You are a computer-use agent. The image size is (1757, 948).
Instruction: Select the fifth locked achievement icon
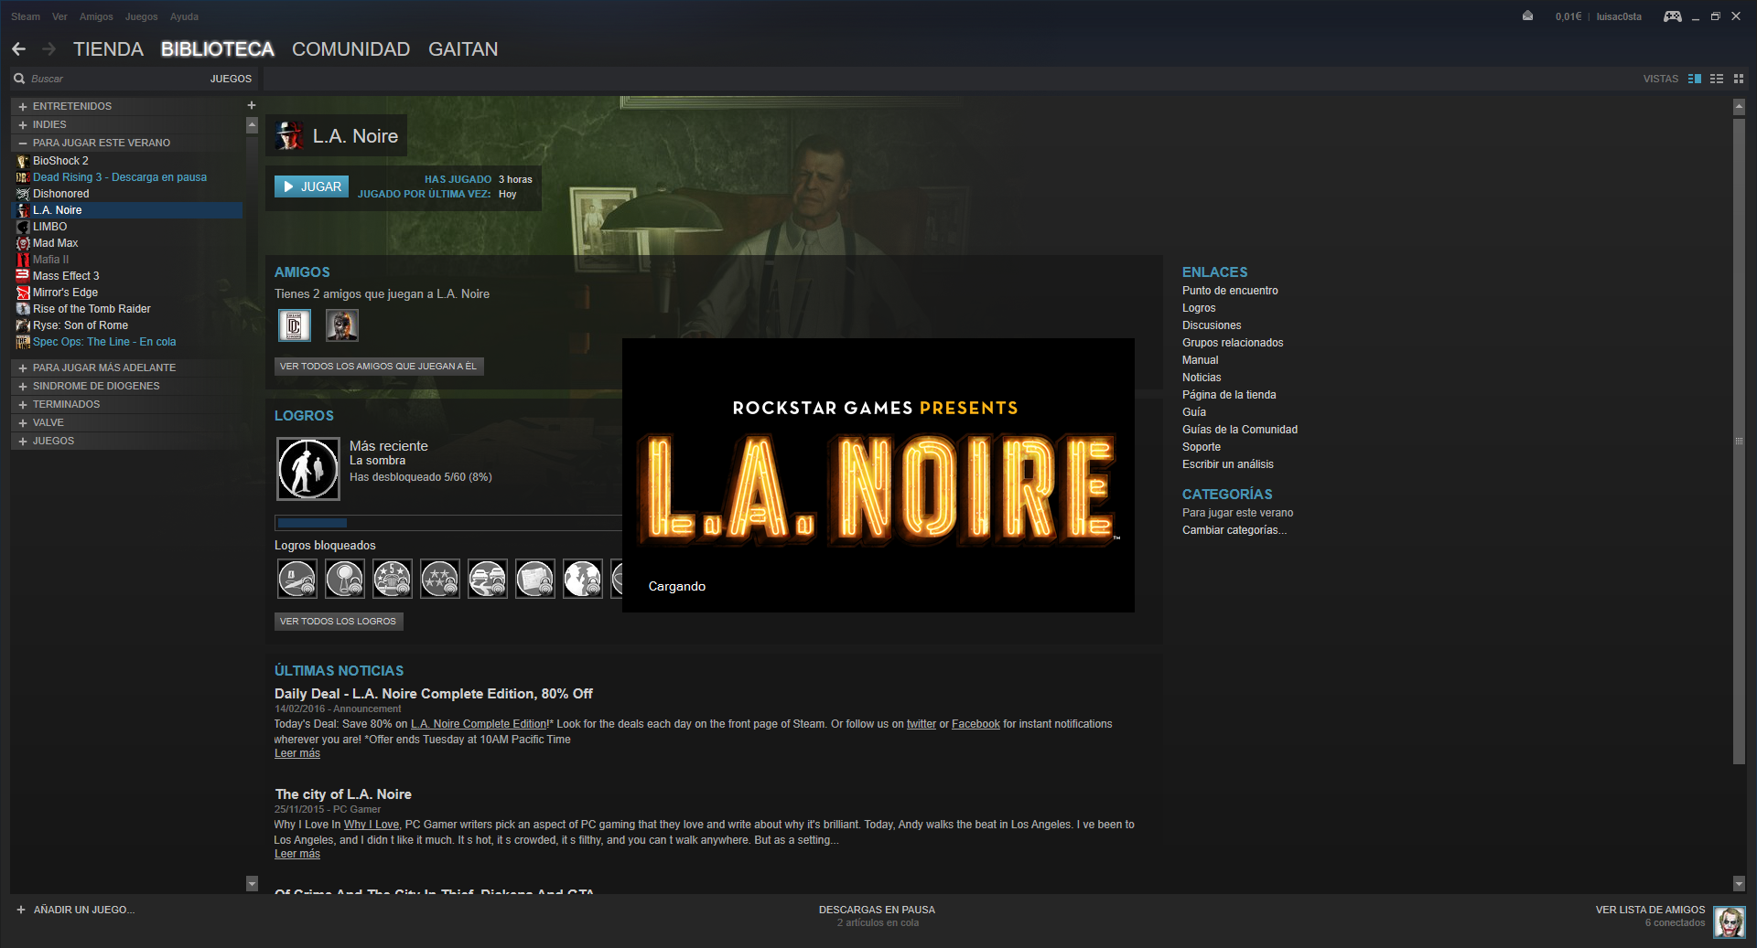pos(488,579)
